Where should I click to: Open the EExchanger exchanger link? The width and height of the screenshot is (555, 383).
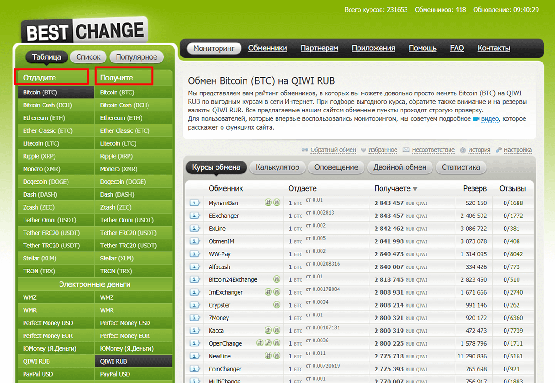(x=224, y=216)
